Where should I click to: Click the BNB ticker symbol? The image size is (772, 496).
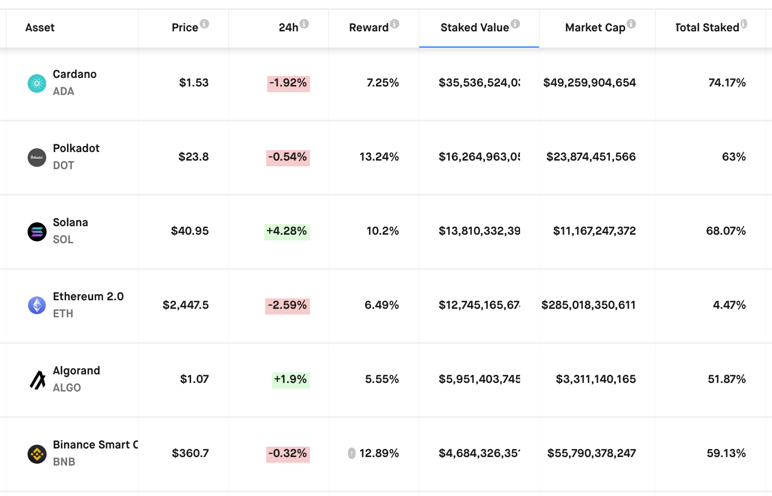click(x=64, y=462)
